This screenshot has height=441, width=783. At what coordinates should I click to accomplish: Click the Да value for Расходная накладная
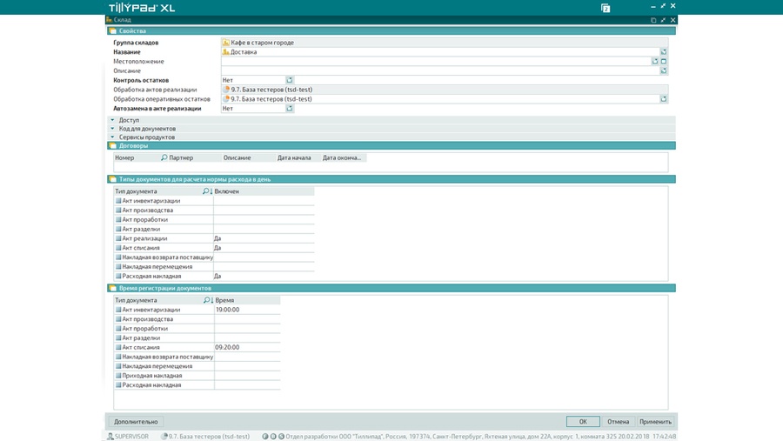click(217, 277)
